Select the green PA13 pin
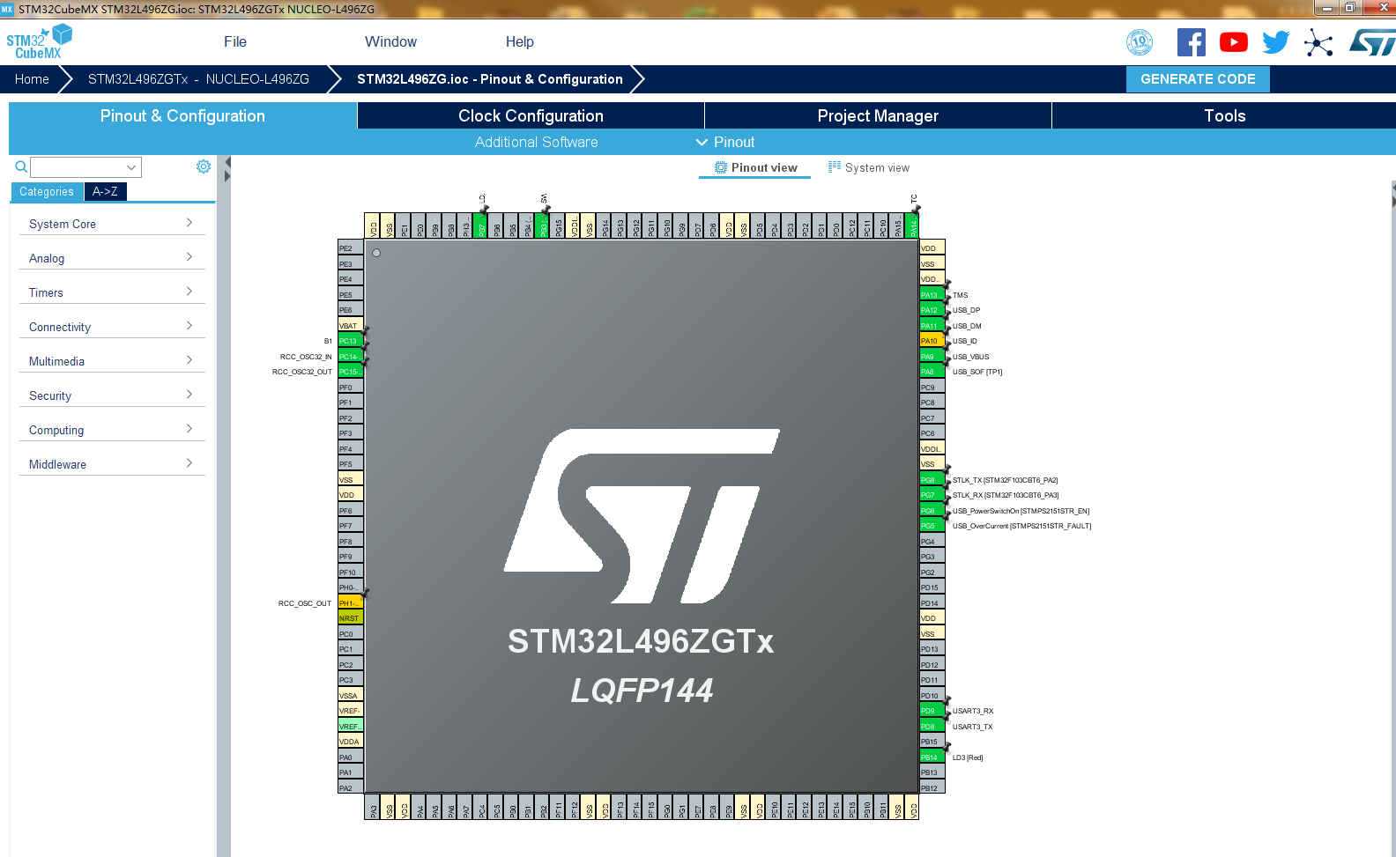This screenshot has width=1396, height=857. click(x=932, y=295)
